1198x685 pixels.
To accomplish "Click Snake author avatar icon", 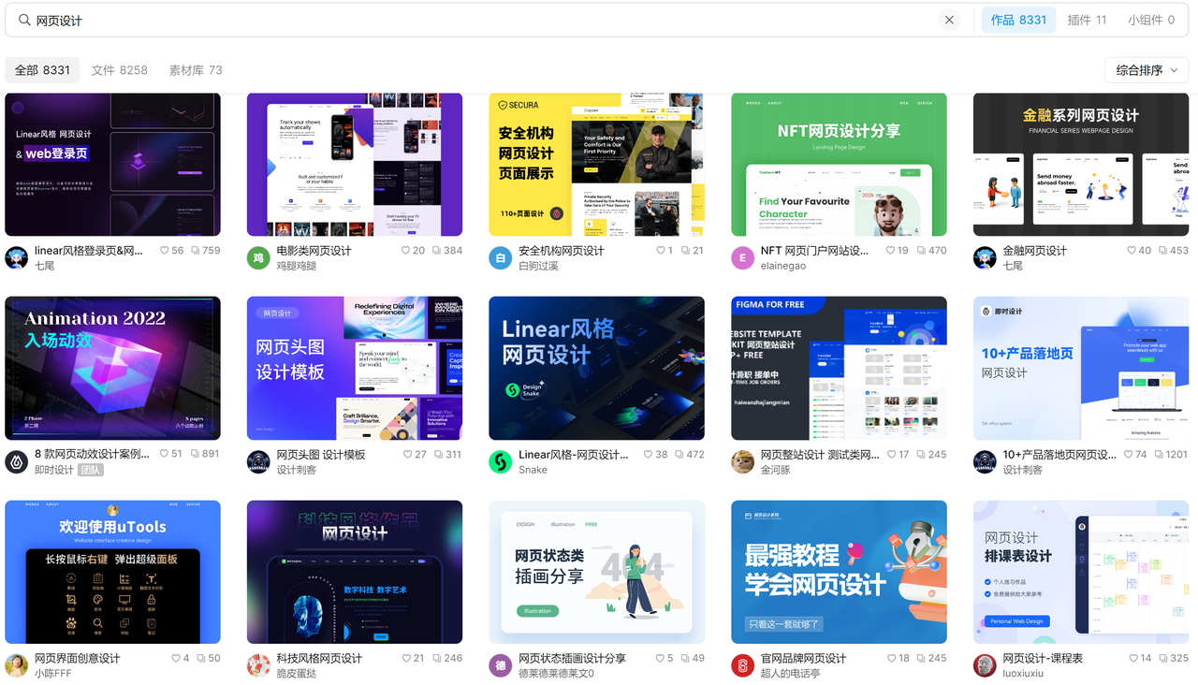I will coord(501,461).
